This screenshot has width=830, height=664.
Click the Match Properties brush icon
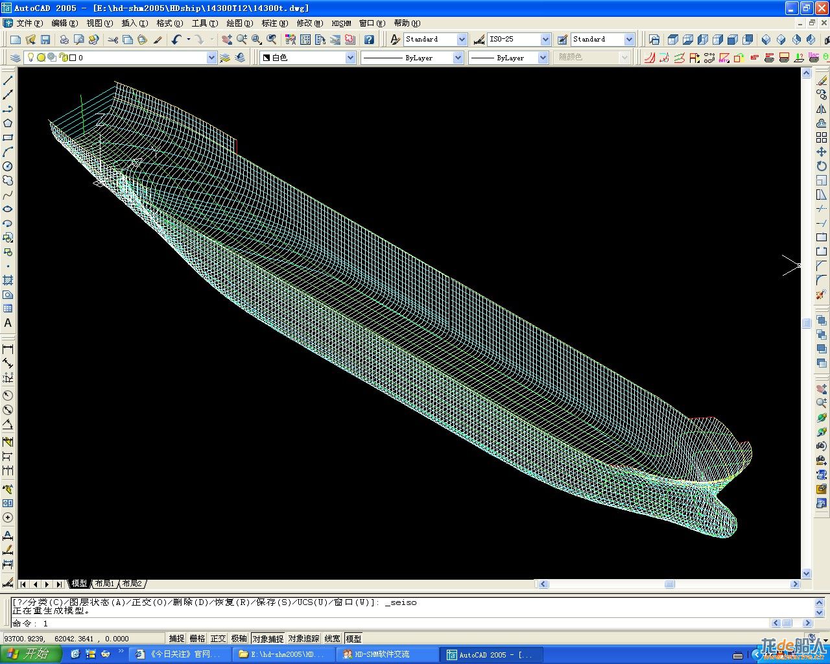click(x=158, y=40)
